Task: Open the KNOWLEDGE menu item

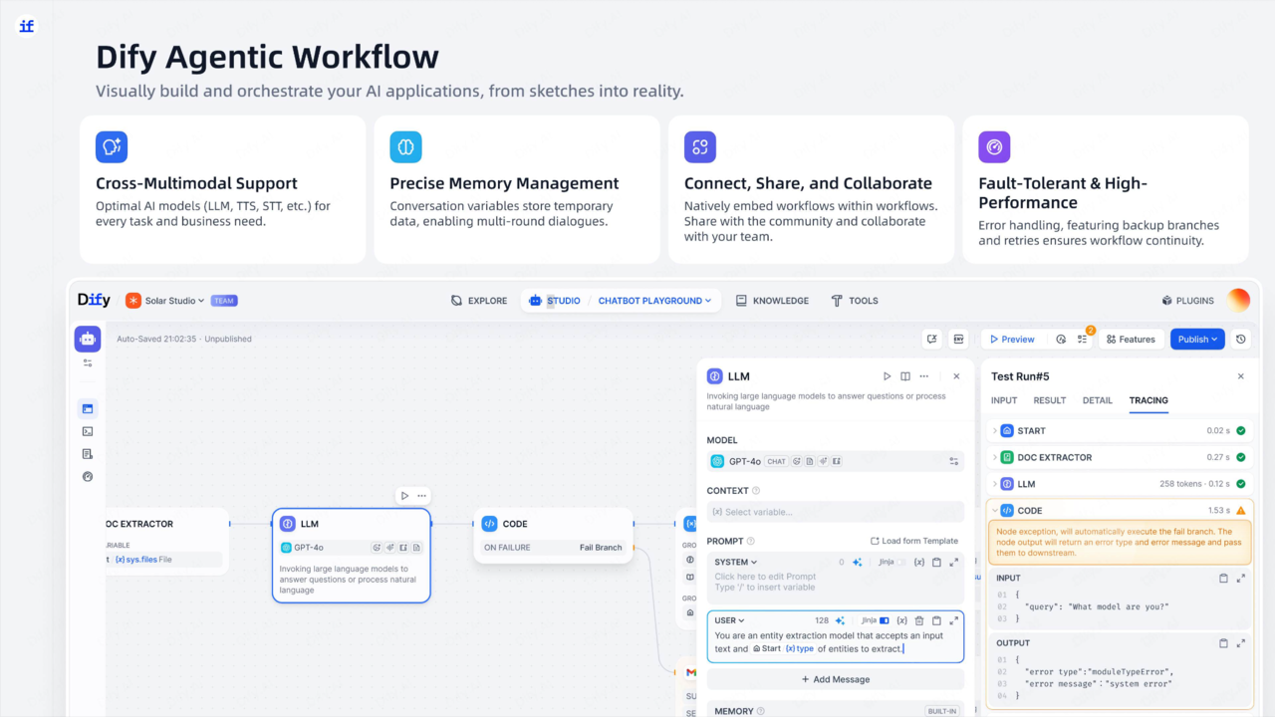Action: (772, 301)
